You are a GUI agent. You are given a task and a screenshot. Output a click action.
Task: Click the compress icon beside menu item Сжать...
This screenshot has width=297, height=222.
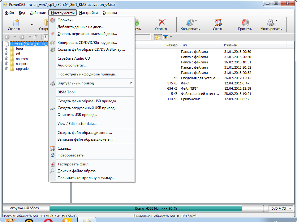[53, 148]
